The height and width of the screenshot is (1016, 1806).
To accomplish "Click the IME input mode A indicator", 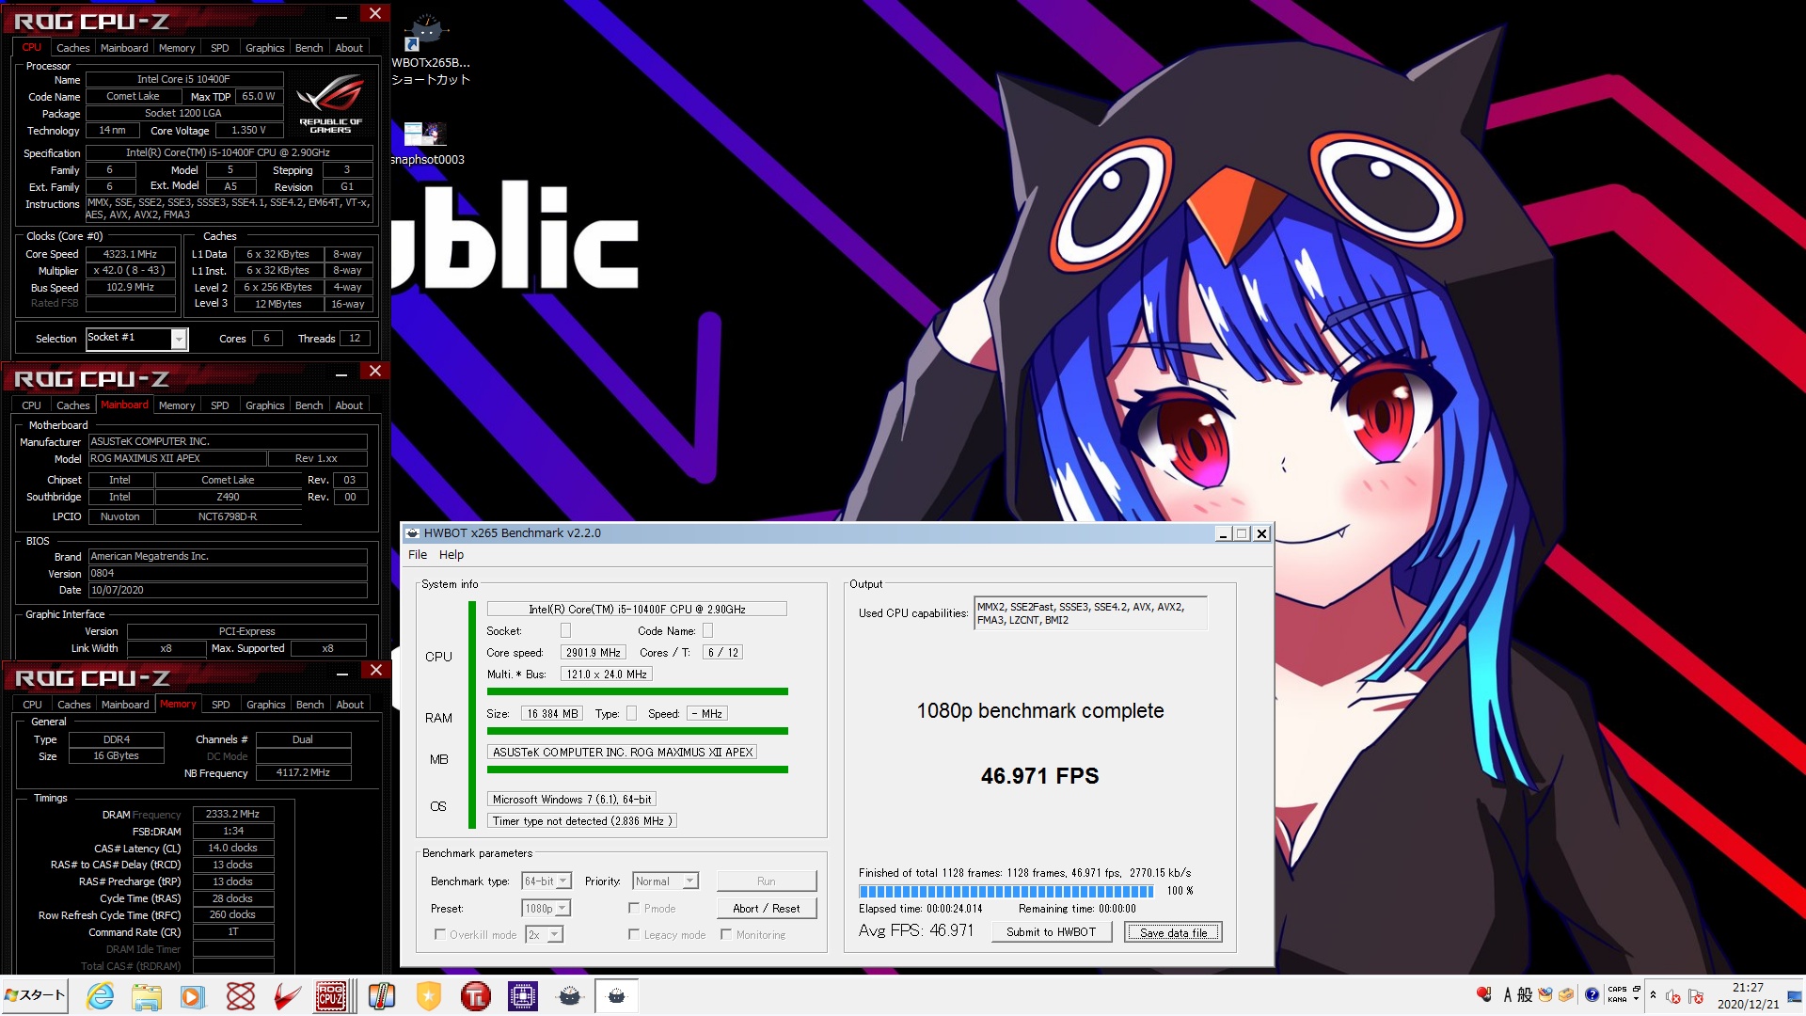I will pos(1507,994).
